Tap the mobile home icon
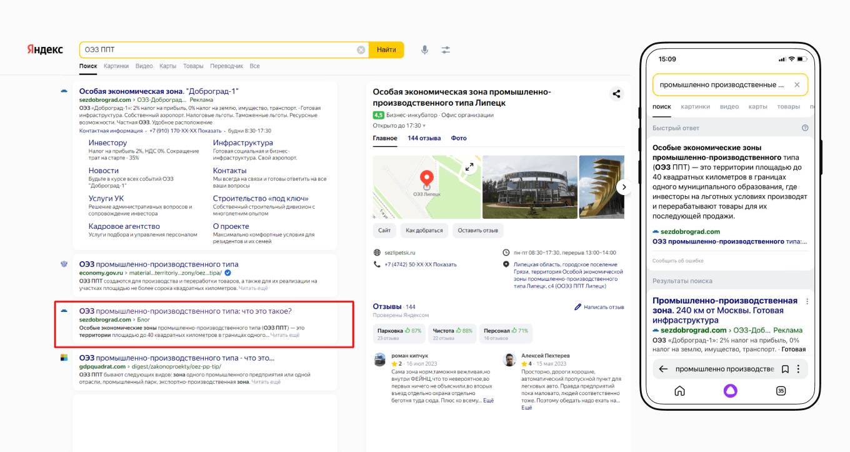Screen dimensions: 850x452 click(679, 391)
